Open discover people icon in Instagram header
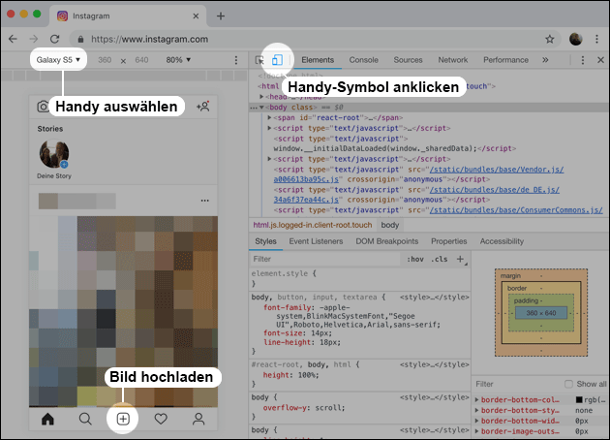Viewport: 610px width, 440px height. (x=203, y=107)
